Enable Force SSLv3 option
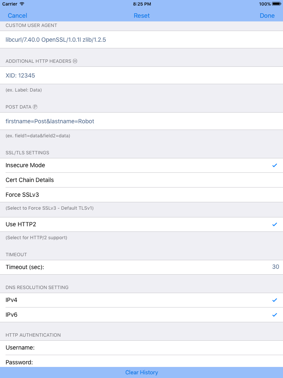283x378 pixels. point(141,195)
